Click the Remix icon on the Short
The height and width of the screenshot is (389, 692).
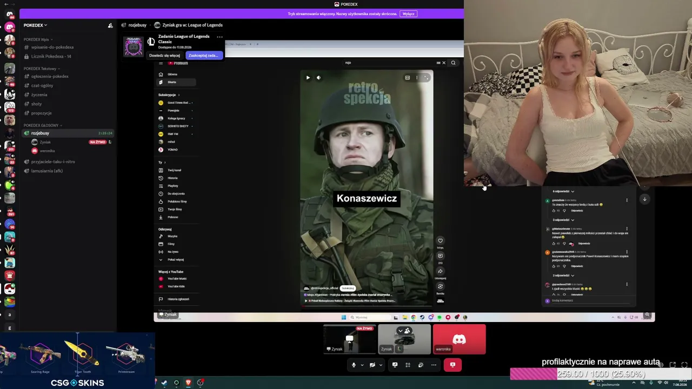point(440,286)
